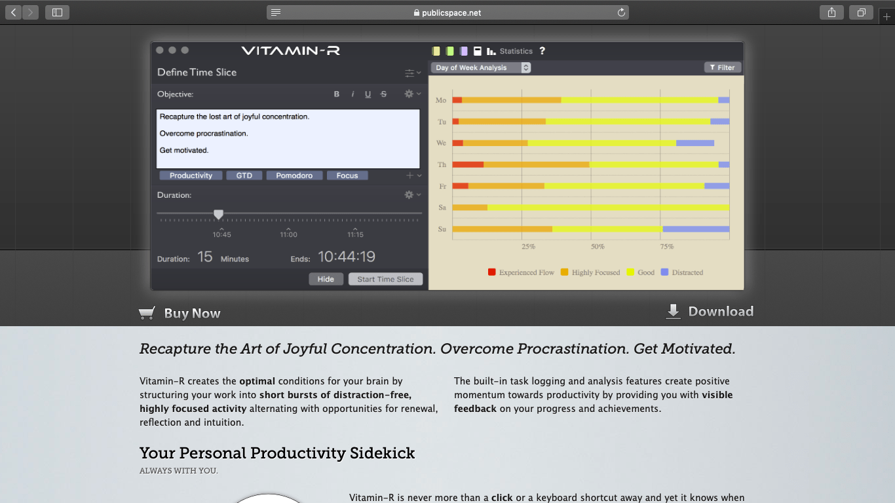Click the purple notebook icon in Vitamin-R
895x503 pixels.
click(464, 51)
